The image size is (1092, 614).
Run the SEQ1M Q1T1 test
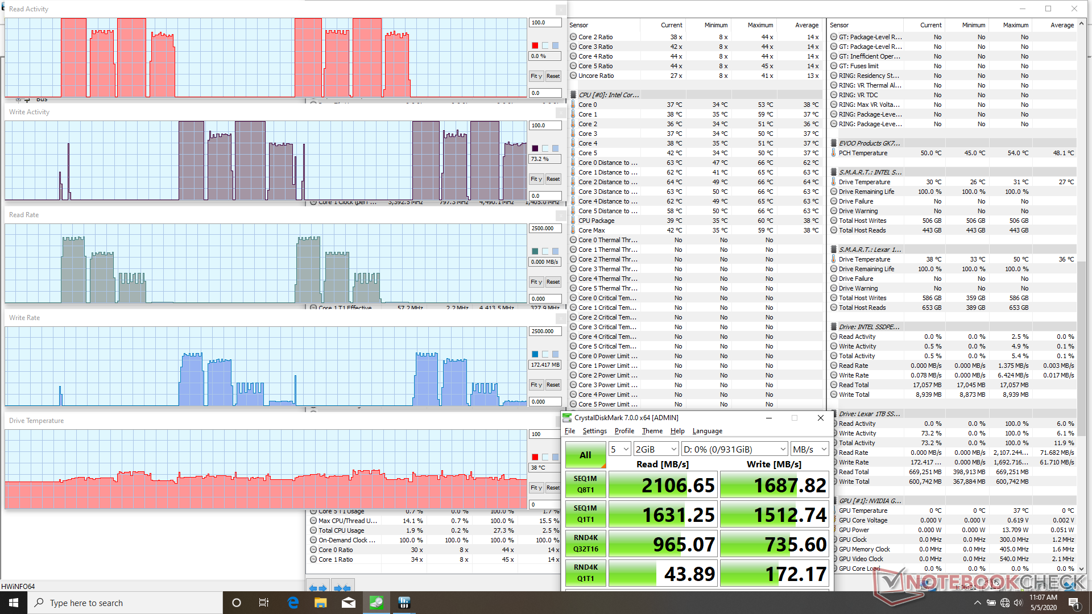click(x=585, y=514)
